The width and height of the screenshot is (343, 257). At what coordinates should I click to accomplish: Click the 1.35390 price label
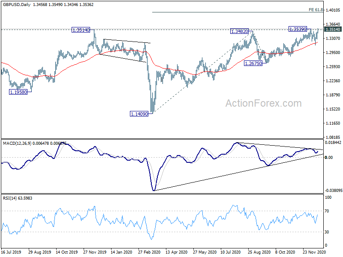coord(298,29)
